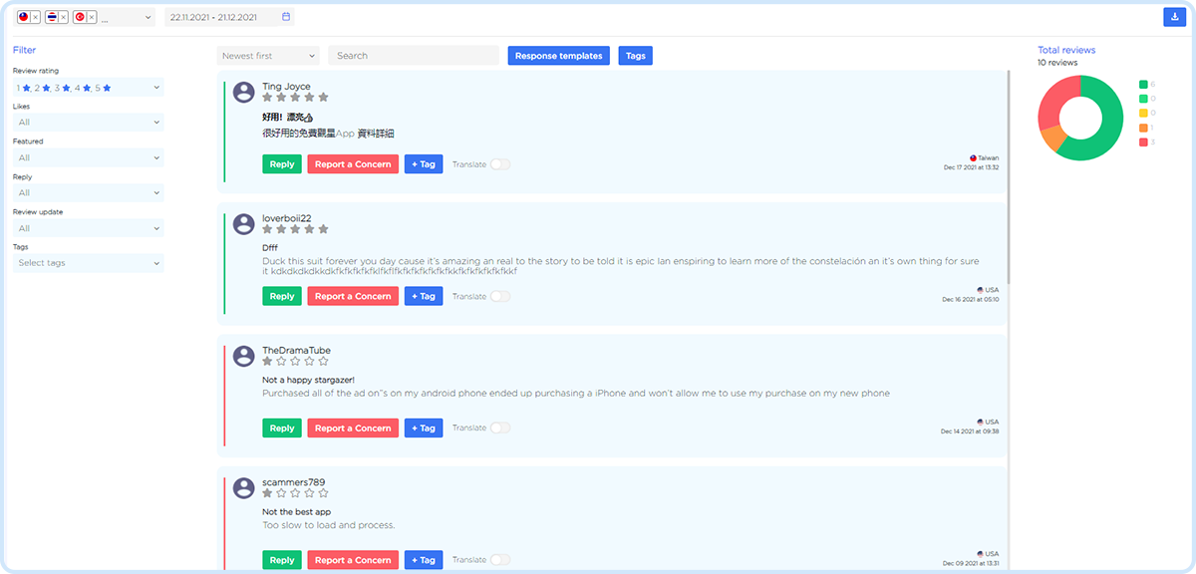Click the download export icon
1196x574 pixels.
(1173, 17)
